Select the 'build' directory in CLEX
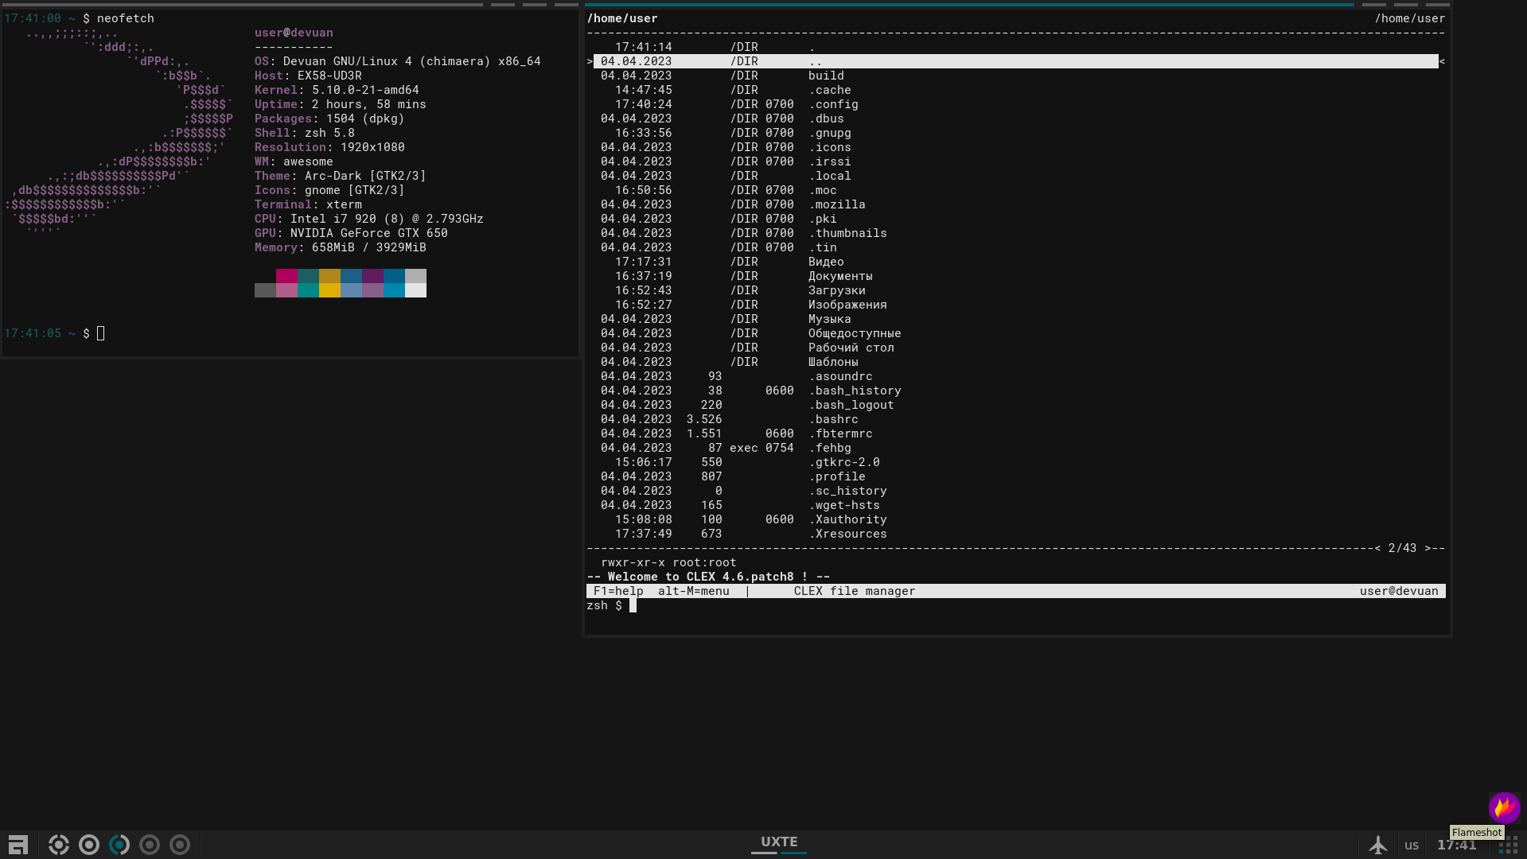Screen dimensions: 1527x859 pos(1016,76)
